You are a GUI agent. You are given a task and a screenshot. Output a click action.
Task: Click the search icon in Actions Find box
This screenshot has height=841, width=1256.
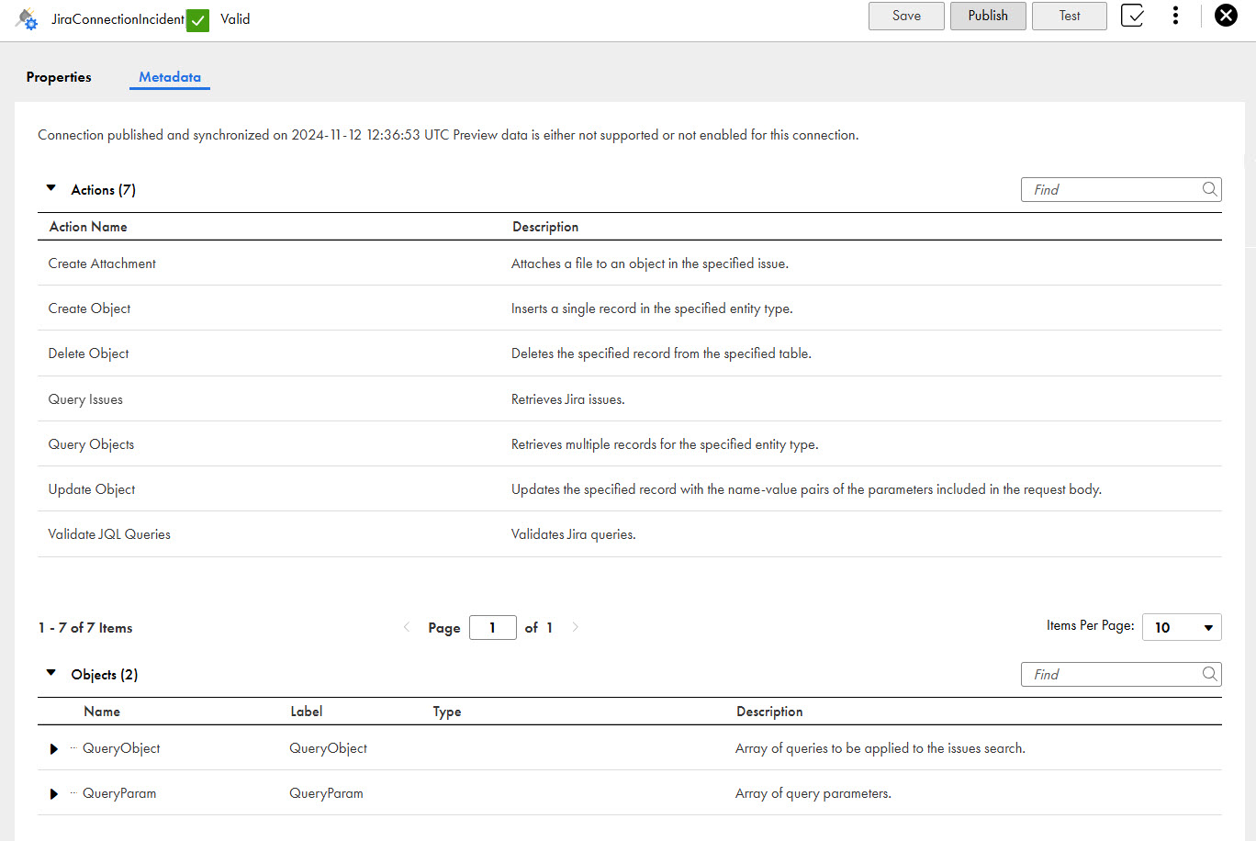coord(1209,189)
